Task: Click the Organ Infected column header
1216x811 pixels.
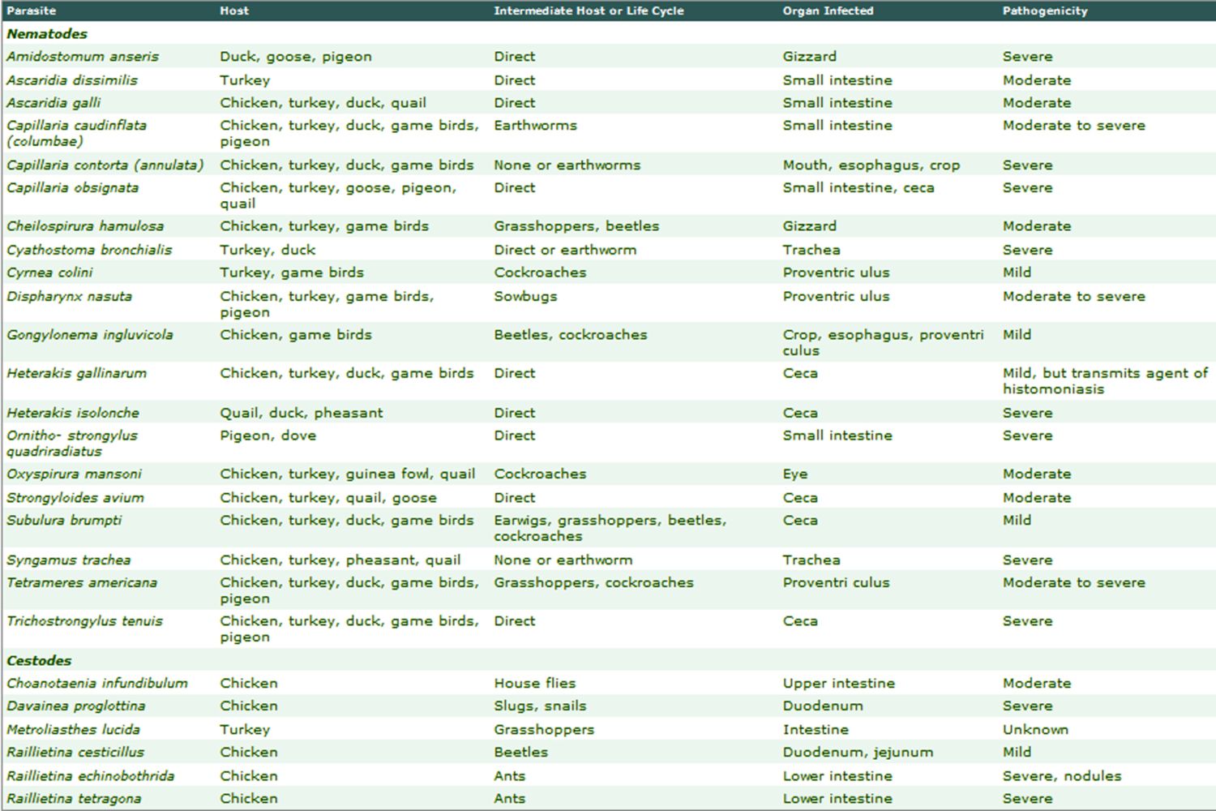Action: coord(828,11)
